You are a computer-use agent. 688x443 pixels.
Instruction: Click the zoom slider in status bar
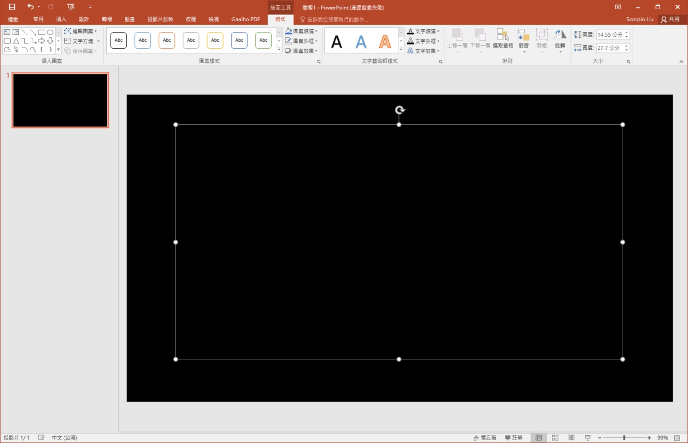[624, 438]
